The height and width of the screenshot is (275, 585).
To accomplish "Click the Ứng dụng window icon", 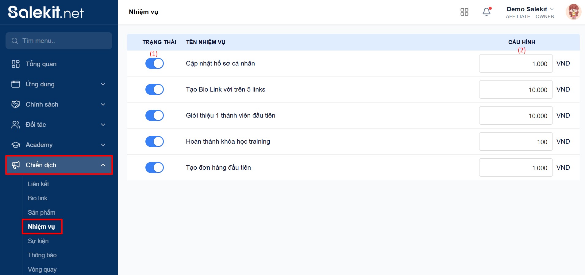I will [x=16, y=84].
